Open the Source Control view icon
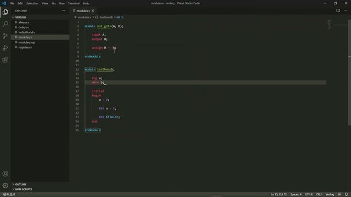The image size is (351, 197). (5, 36)
